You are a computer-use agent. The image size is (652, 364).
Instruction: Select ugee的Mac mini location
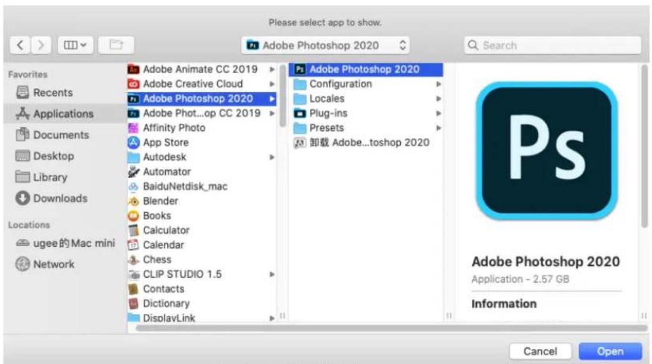pos(65,243)
